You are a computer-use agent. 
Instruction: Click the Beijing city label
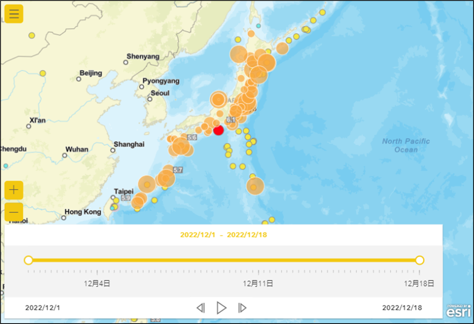pos(91,73)
